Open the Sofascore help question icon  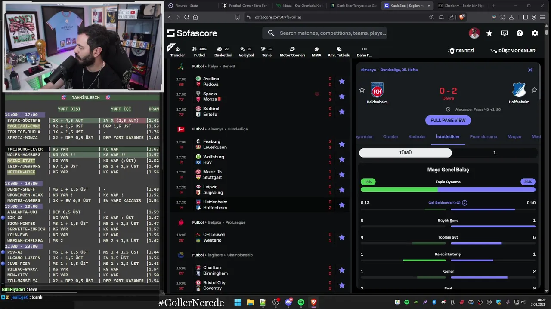click(520, 33)
